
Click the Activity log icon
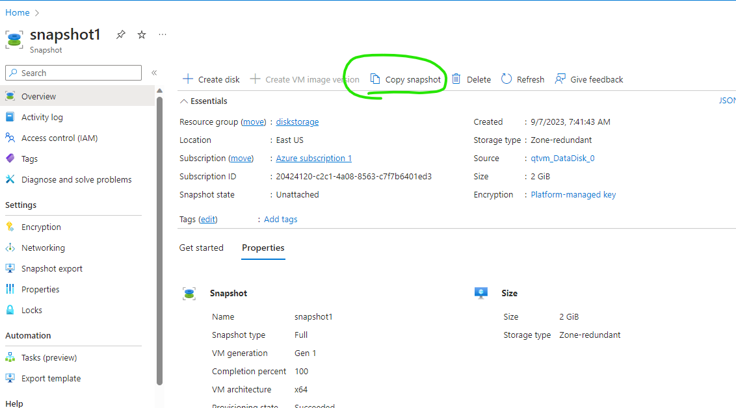[x=10, y=117]
